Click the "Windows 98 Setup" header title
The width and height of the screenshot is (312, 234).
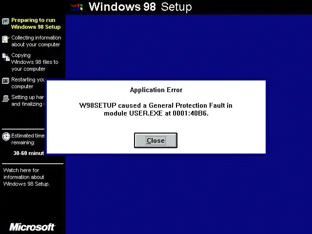pos(140,7)
